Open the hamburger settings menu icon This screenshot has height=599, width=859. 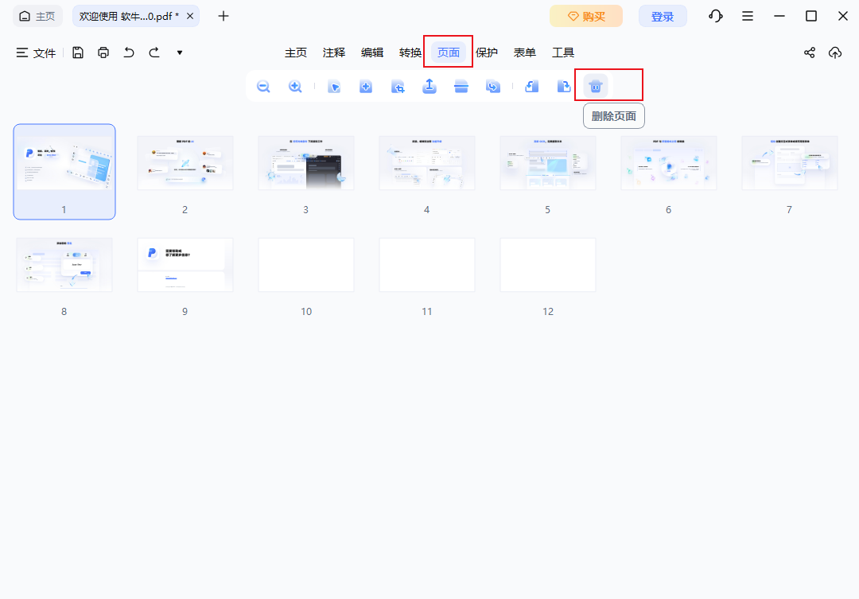coord(747,16)
